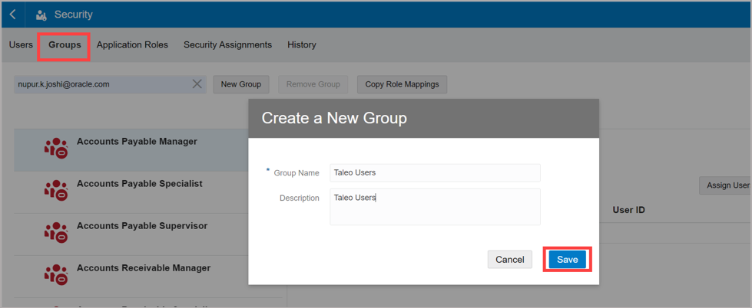Click the back arrow in header
Screen dimensions: 752x308
(13, 15)
